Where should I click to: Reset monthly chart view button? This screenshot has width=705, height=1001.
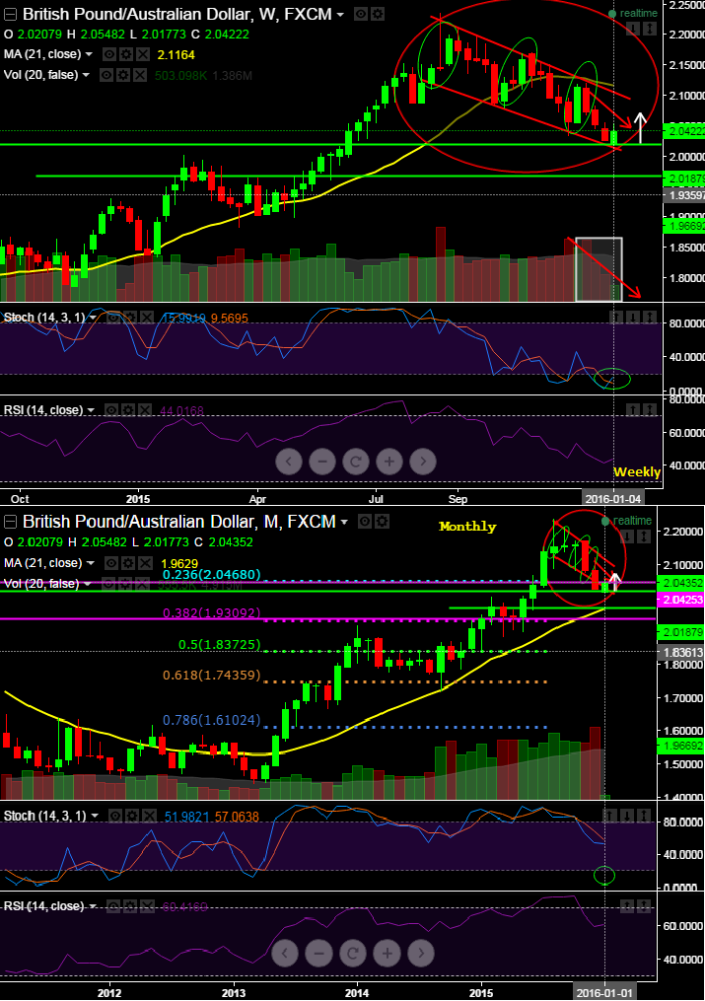click(x=352, y=954)
